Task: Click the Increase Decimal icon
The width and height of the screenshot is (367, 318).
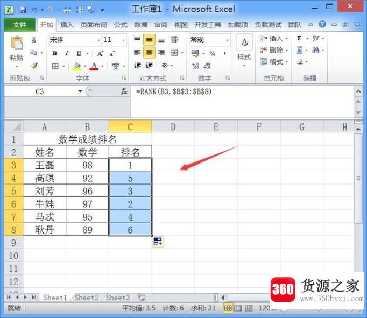Action: pyautogui.click(x=195, y=66)
